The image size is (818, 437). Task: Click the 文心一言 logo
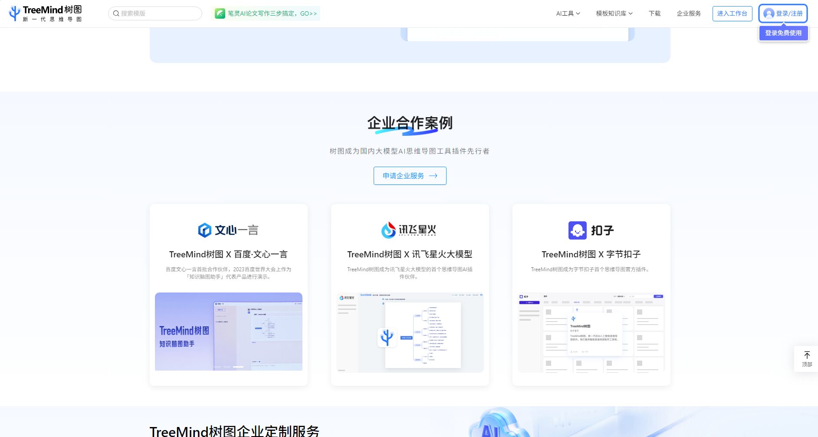[228, 230]
